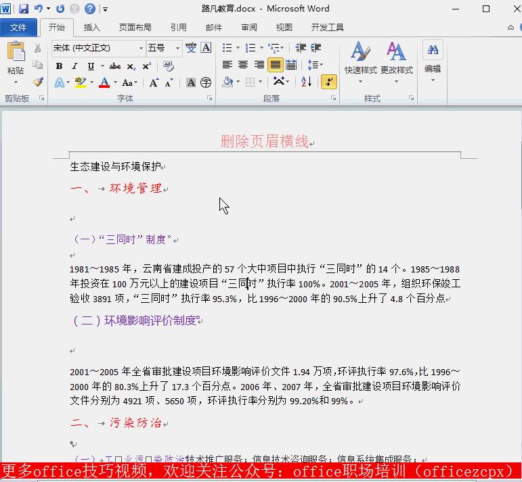This screenshot has height=482, width=522.
Task: Grow font size with large A icon
Action: coord(154,82)
